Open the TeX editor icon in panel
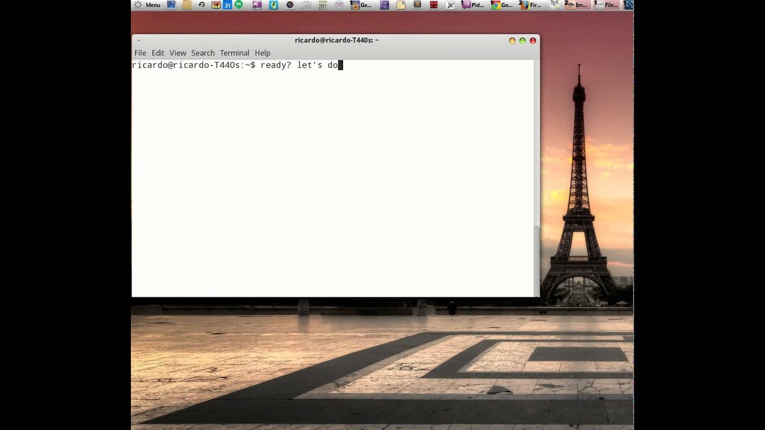This screenshot has height=430, width=765. (555, 5)
